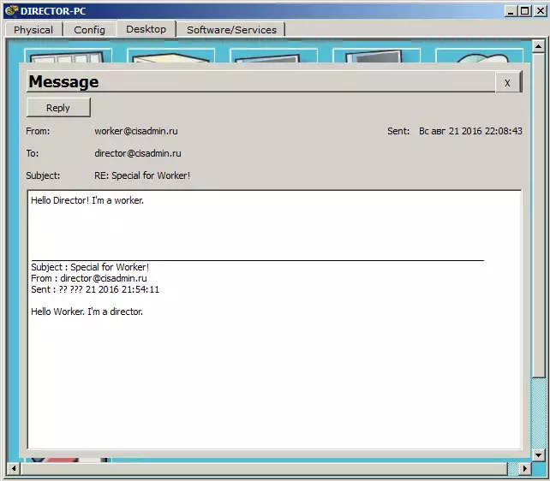Close the Message panel with the x button
Image resolution: width=550 pixels, height=481 pixels.
click(507, 83)
